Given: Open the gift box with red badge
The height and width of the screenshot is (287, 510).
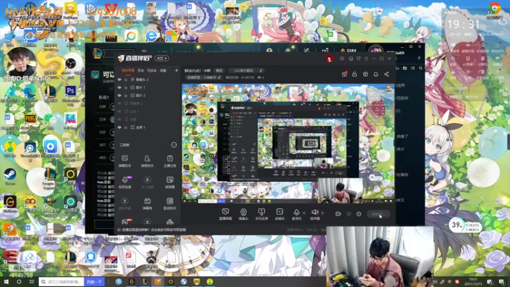Looking at the screenshot, I should 344,74.
